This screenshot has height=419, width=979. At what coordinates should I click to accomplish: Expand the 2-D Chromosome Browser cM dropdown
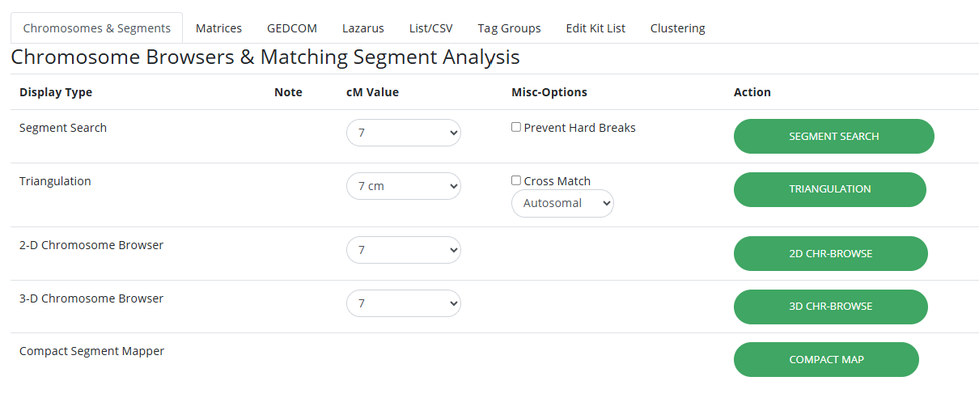coord(404,250)
